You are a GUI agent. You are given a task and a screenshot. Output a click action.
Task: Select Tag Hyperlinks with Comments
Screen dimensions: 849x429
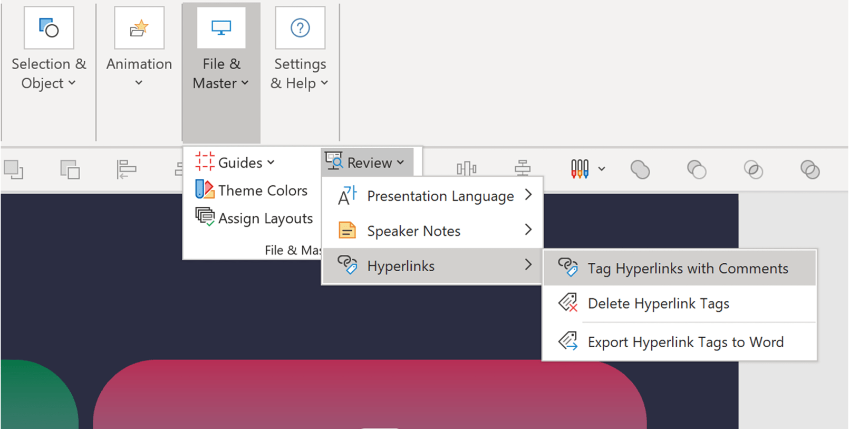pyautogui.click(x=679, y=269)
